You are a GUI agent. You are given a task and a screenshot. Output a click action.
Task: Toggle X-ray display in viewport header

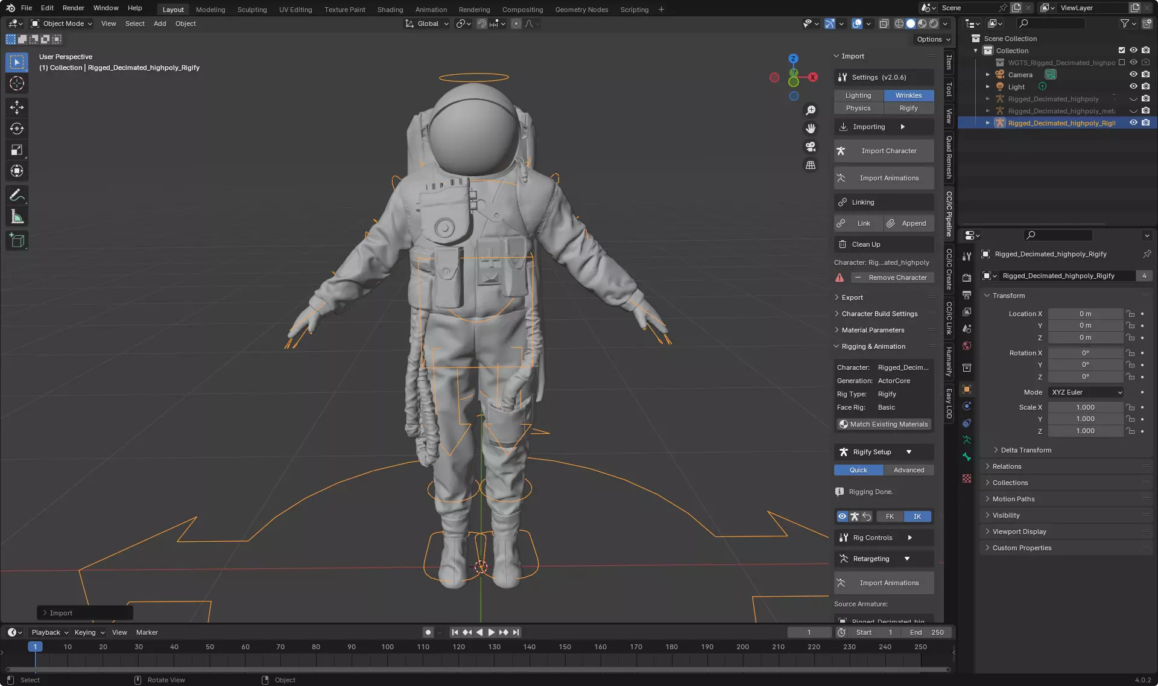884,24
